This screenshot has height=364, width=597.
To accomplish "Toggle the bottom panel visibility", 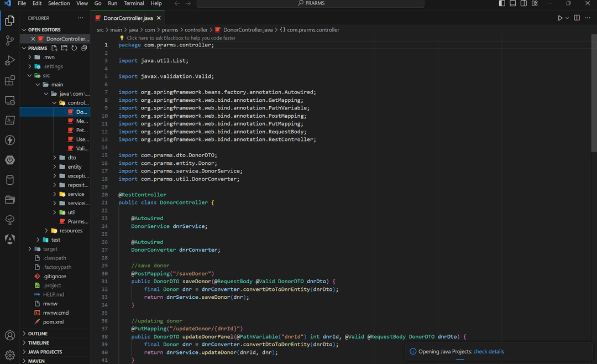I will coord(513,3).
